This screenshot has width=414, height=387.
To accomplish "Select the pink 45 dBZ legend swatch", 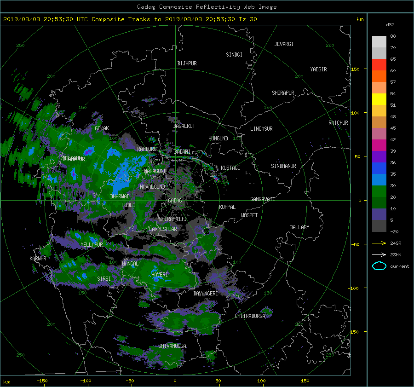I will (379, 133).
